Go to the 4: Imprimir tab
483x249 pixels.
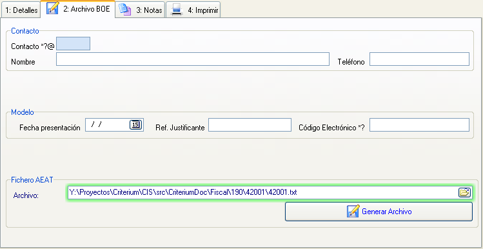193,10
